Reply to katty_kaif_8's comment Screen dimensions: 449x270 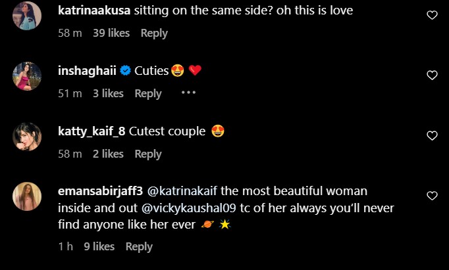coord(148,154)
